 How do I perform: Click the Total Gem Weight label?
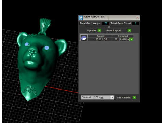pos(90,23)
